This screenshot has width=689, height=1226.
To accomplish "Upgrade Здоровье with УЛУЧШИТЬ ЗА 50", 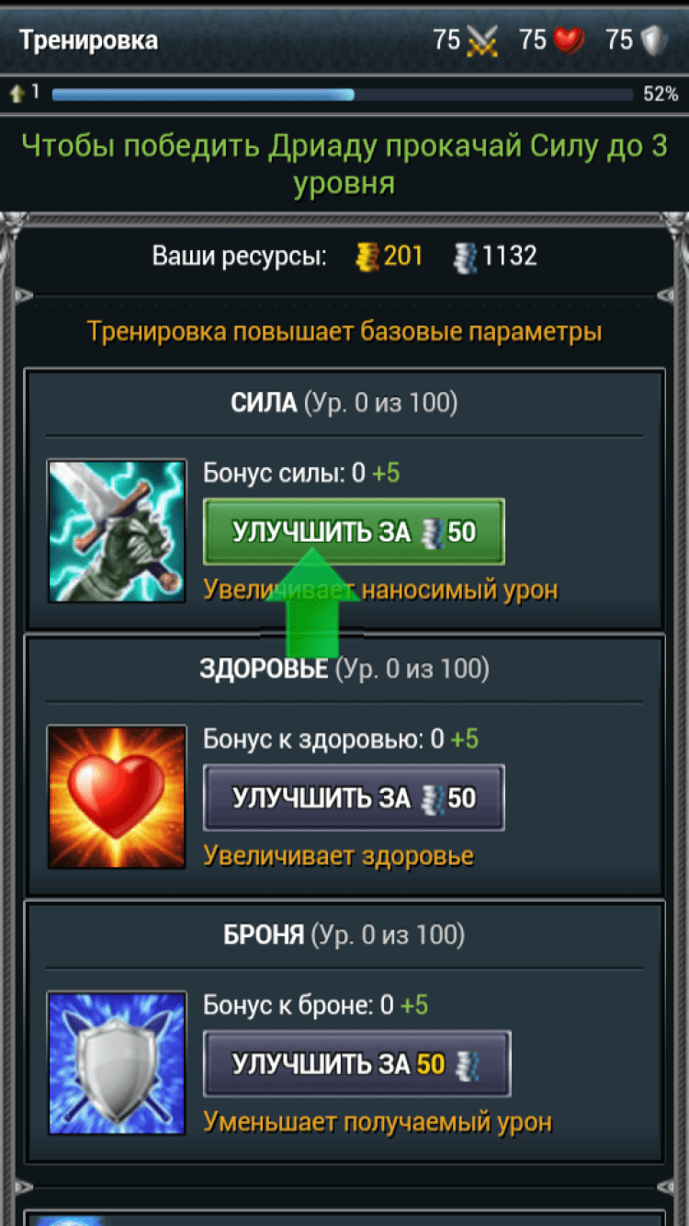I will [354, 797].
